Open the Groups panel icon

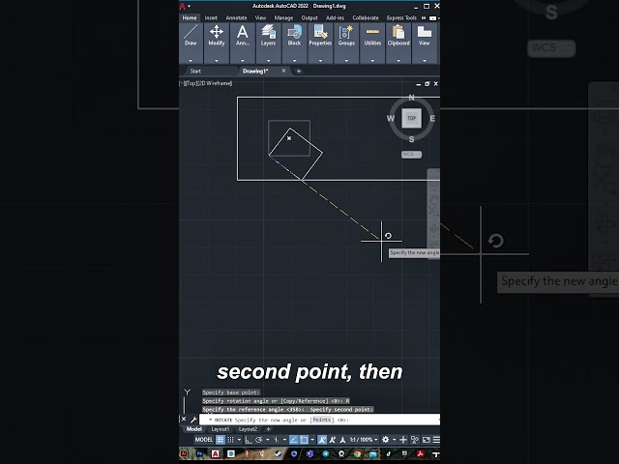(346, 32)
